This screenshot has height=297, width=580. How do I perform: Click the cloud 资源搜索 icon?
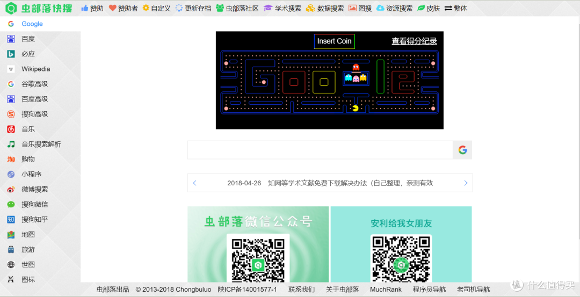[x=380, y=8]
